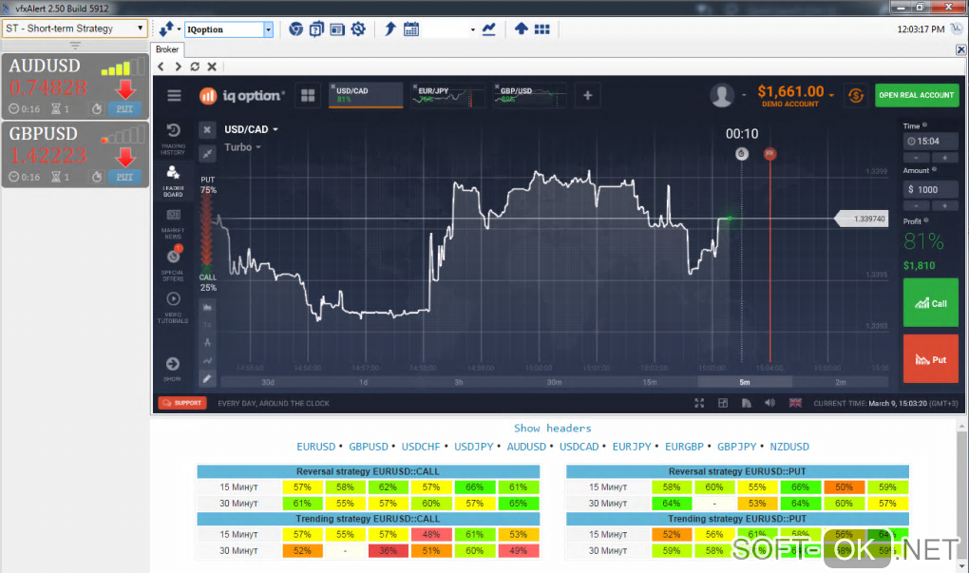
Task: Select the EUR/JPY asset tab
Action: 448,95
